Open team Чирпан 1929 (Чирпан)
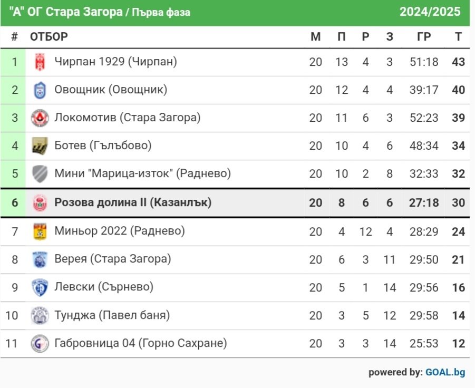475x388 pixels. 116,62
